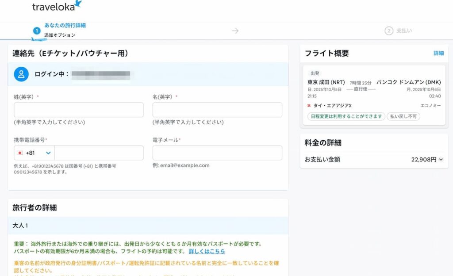Image resolution: width=453 pixels, height=276 pixels.
Task: Click the Traveloka logo
Action: [57, 6]
